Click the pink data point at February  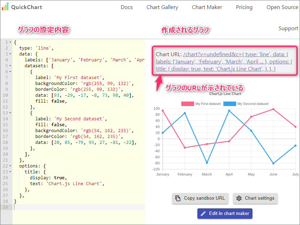tap(185, 147)
